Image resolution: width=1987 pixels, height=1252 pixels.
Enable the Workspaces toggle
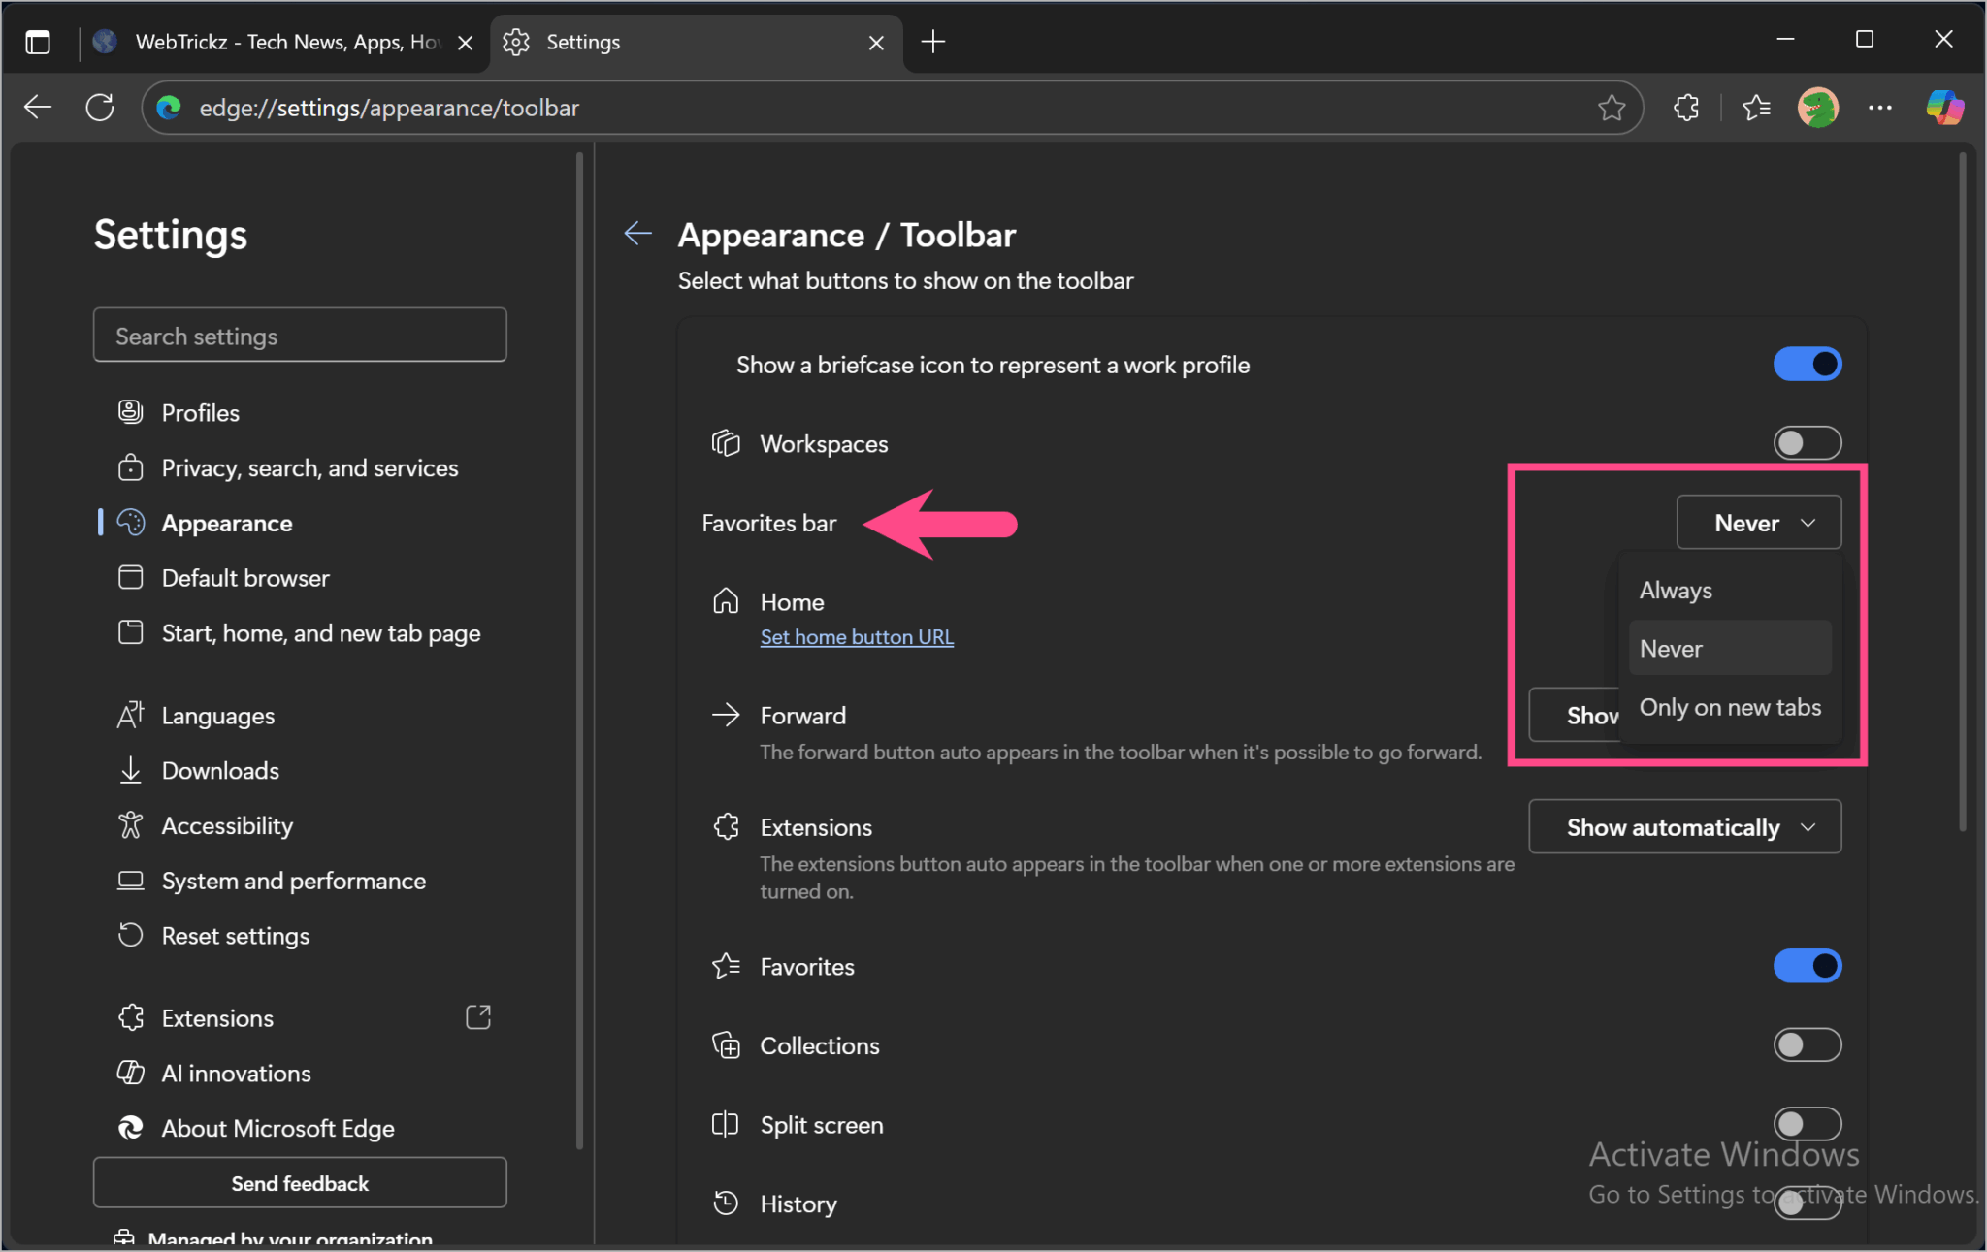[1807, 442]
